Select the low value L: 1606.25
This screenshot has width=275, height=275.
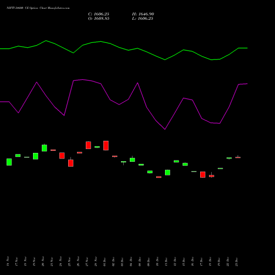[142, 19]
